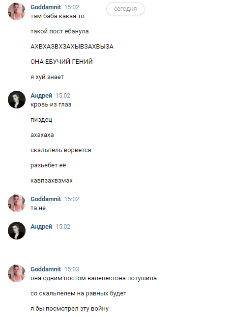Open Андрей name link on empty message
The height and width of the screenshot is (317, 229).
(41, 227)
